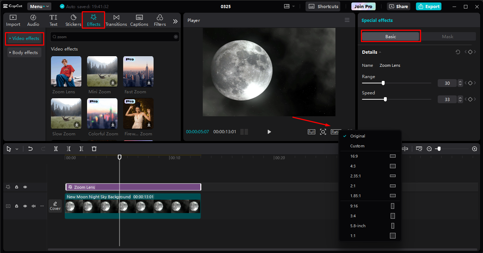Click the Join Pro button
This screenshot has height=253, width=483.
pyautogui.click(x=363, y=6)
